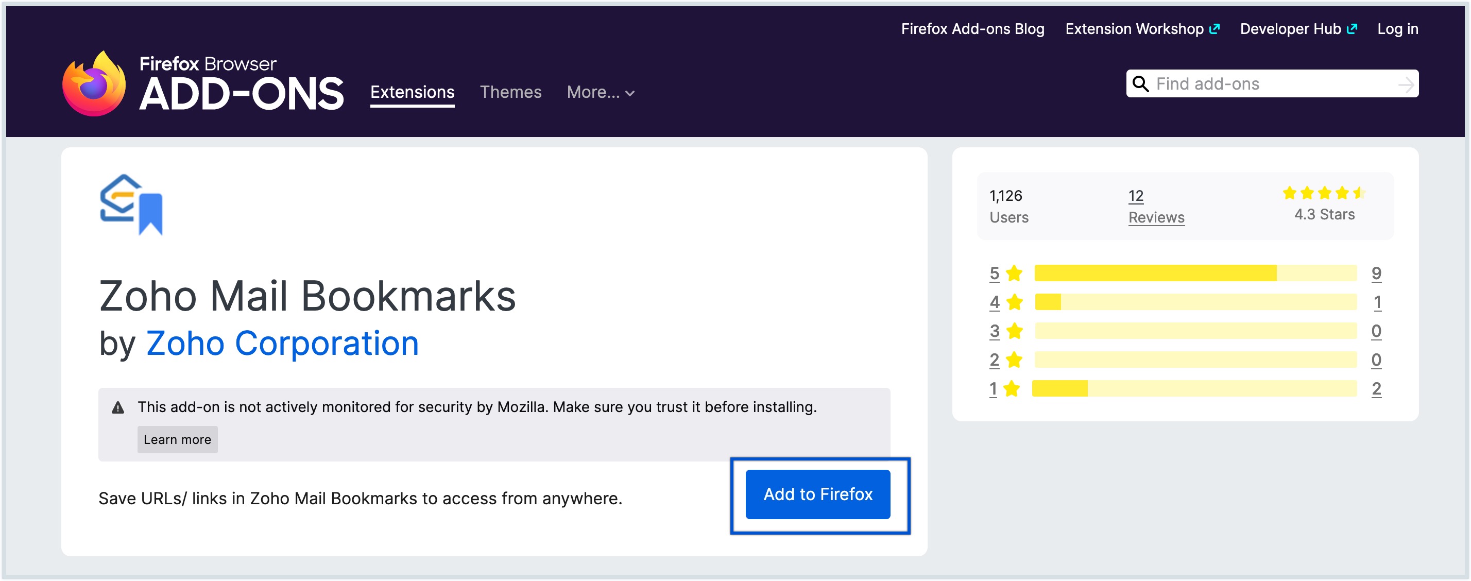Image resolution: width=1471 pixels, height=581 pixels.
Task: Click the search magnifier icon
Action: click(x=1140, y=83)
